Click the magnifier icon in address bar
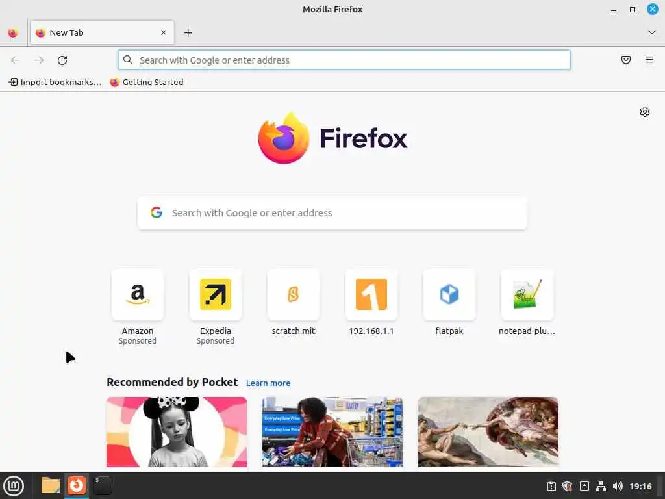Viewport: 665px width, 499px height. pyautogui.click(x=128, y=60)
